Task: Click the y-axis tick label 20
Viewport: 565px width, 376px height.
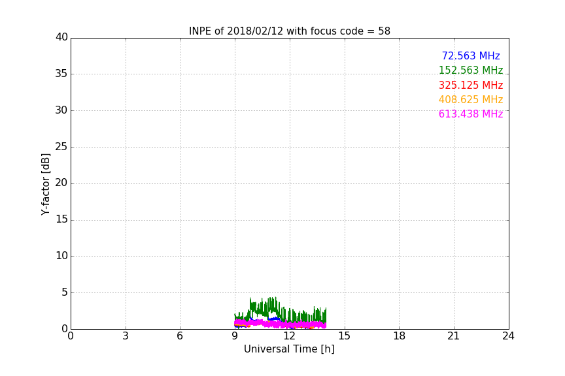Action: (x=61, y=183)
